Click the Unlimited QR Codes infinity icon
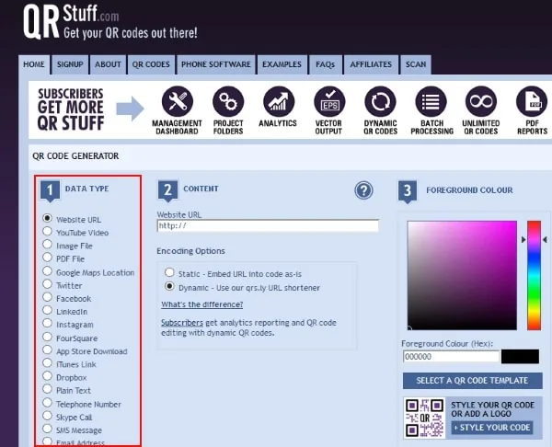 [x=479, y=102]
